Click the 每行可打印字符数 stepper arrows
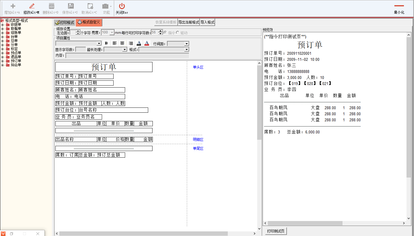The image size is (414, 236). point(161,33)
